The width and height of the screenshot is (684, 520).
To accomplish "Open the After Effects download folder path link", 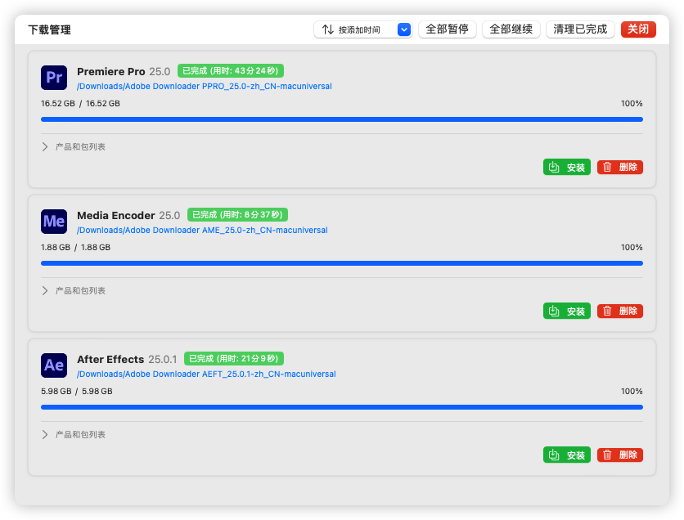I will click(x=206, y=374).
